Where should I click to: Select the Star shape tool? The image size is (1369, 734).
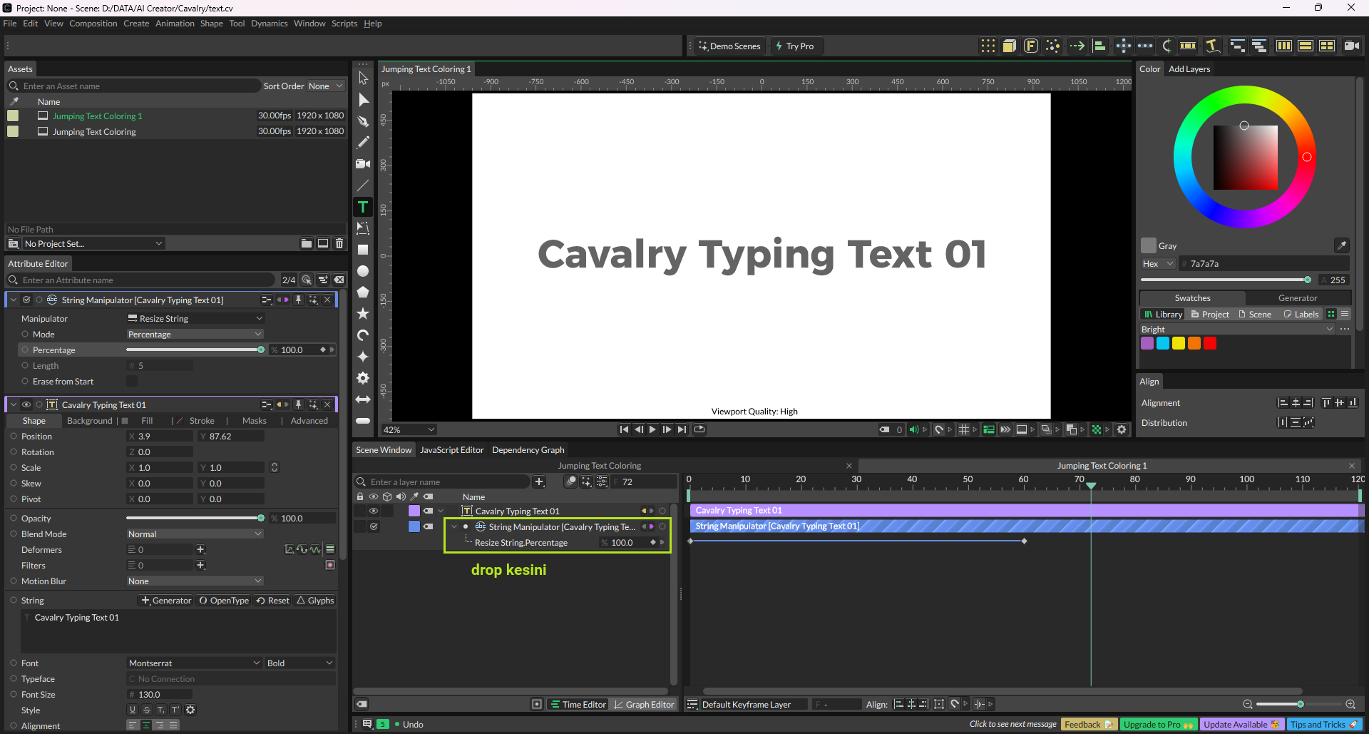(363, 314)
